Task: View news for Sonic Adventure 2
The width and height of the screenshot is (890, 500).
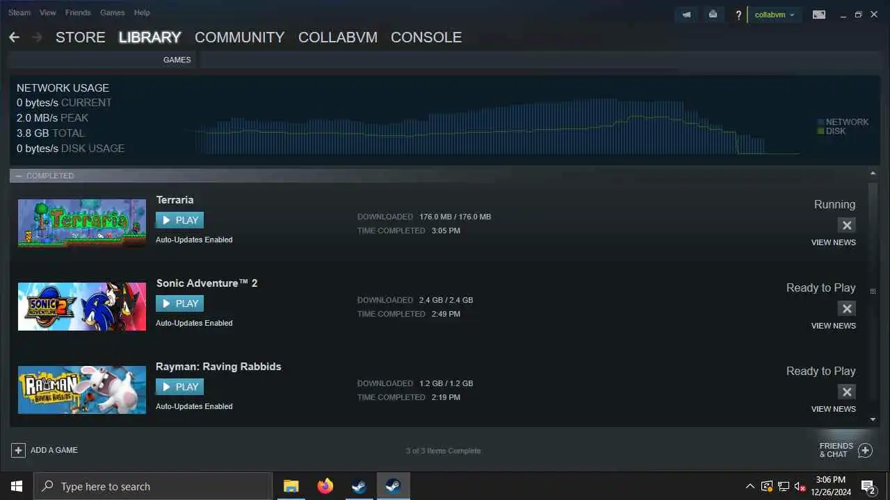Action: click(833, 326)
